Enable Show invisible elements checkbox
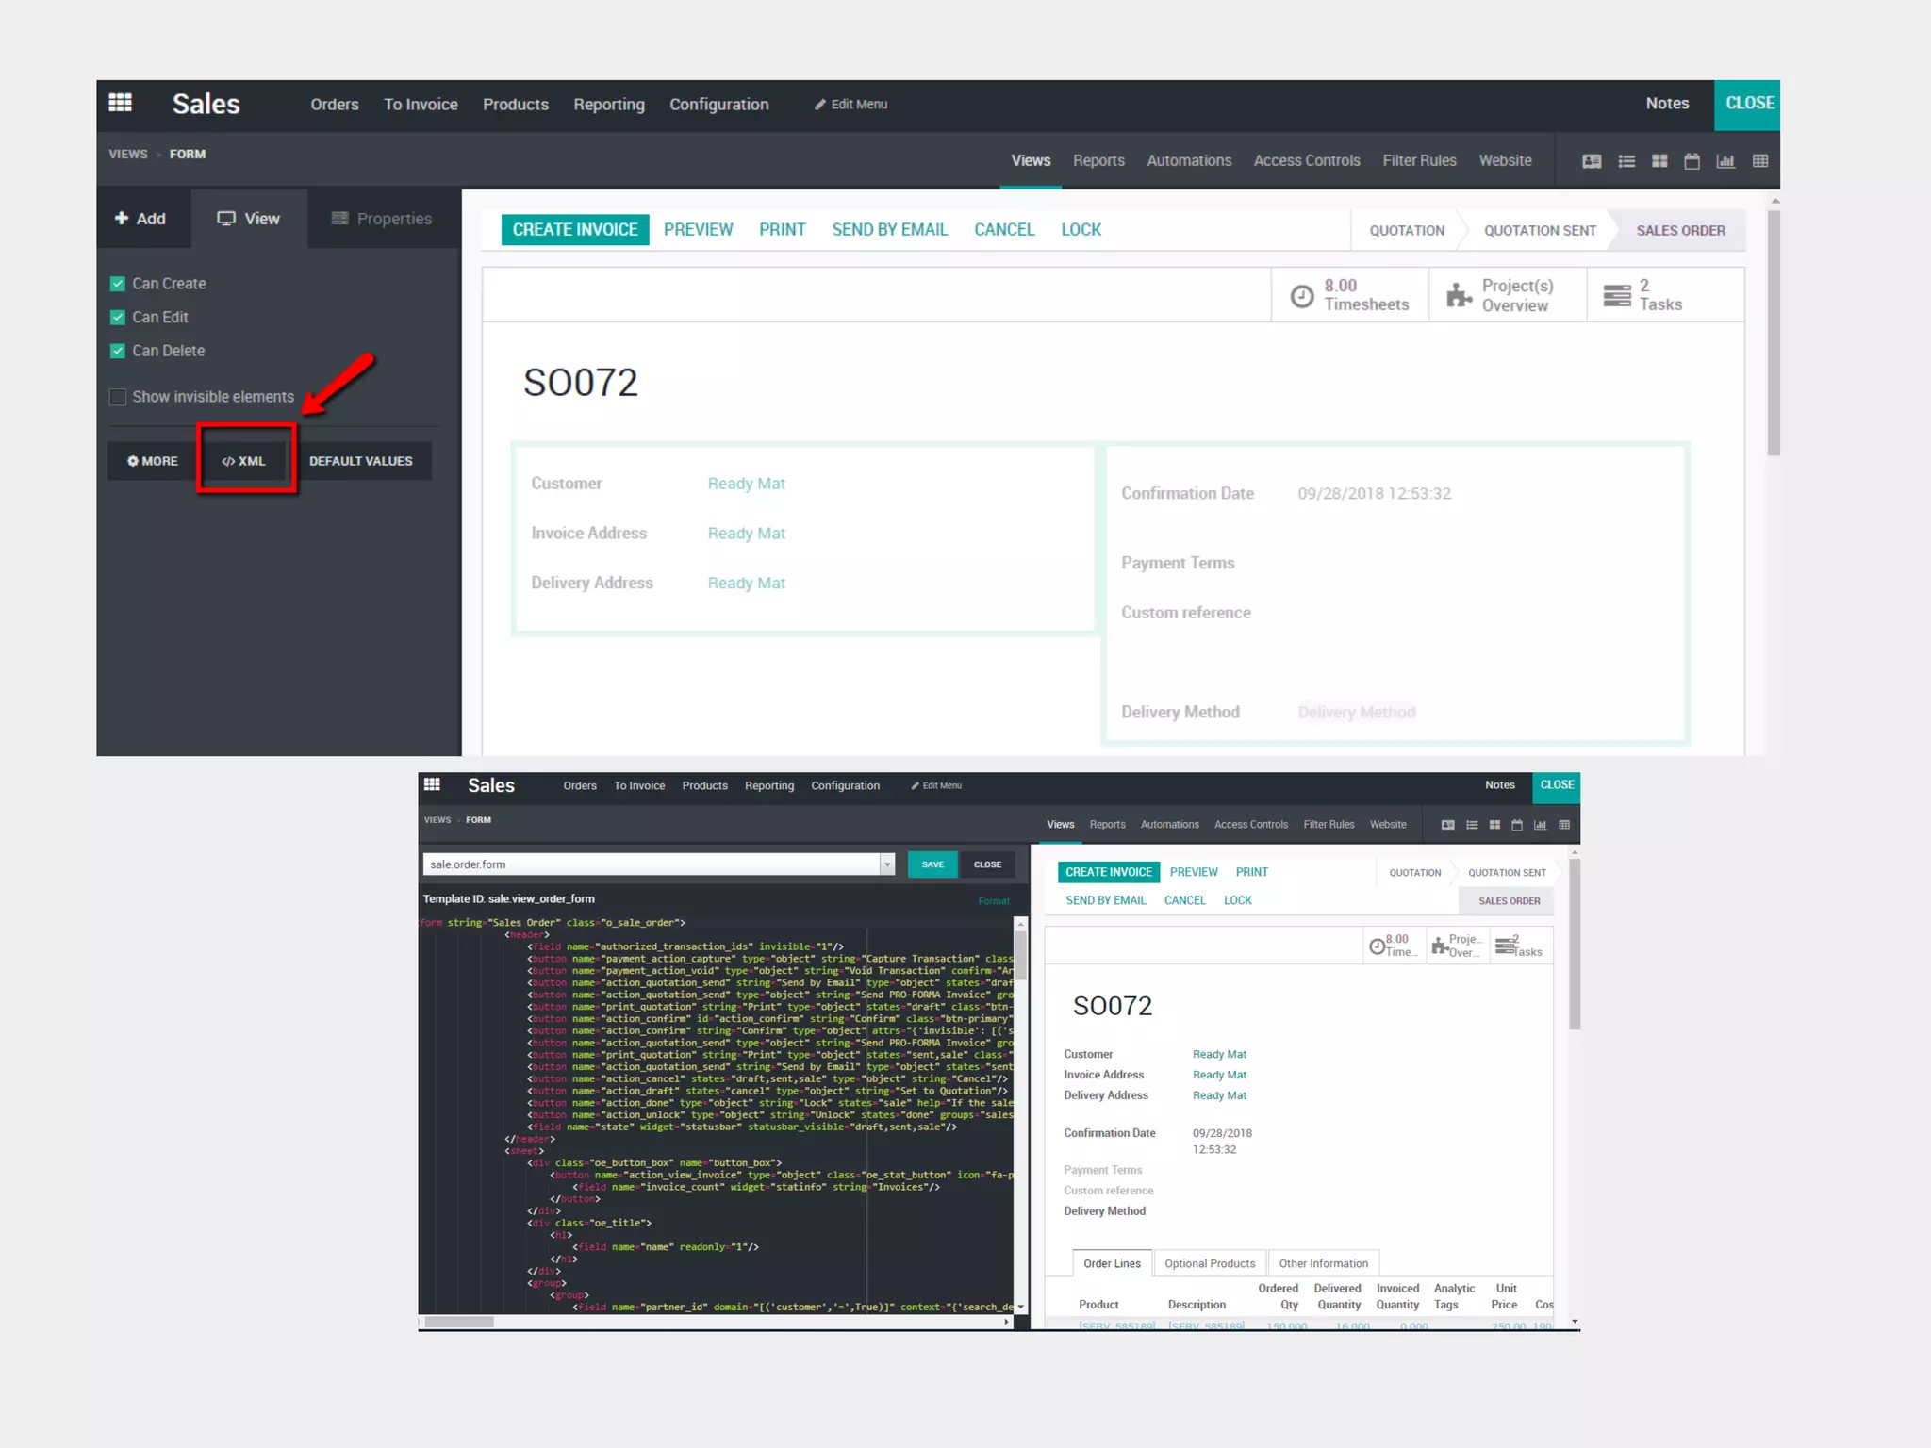 (118, 397)
